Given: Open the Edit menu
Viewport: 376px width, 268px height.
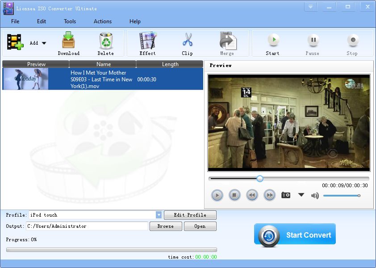Looking at the screenshot, I should (41, 21).
